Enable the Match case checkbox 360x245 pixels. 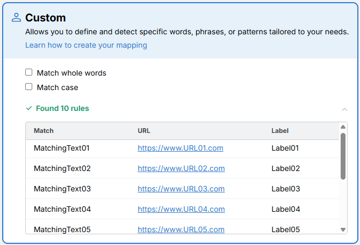pos(28,87)
